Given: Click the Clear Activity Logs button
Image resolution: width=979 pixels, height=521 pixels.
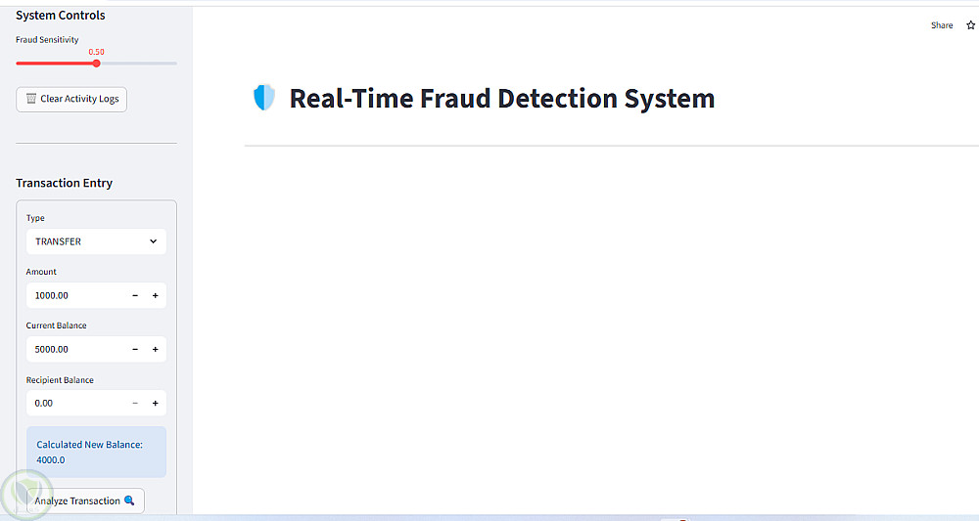Looking at the screenshot, I should 71,99.
